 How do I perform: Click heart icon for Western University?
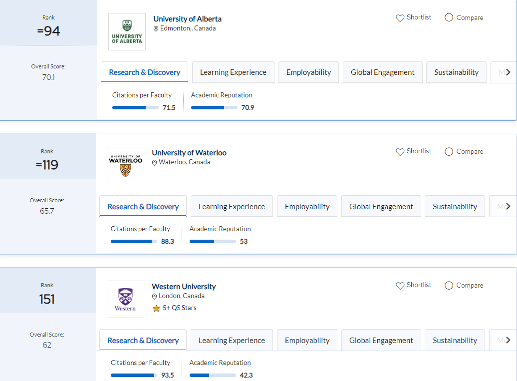click(400, 286)
